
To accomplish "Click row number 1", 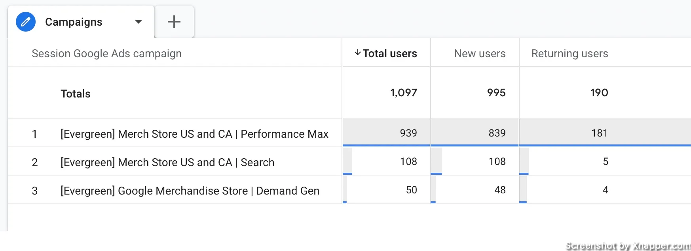I will tap(34, 134).
